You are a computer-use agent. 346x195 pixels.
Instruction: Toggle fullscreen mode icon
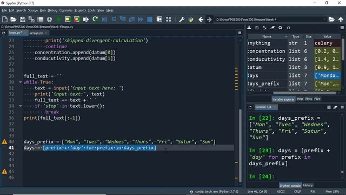pyautogui.click(x=169, y=19)
